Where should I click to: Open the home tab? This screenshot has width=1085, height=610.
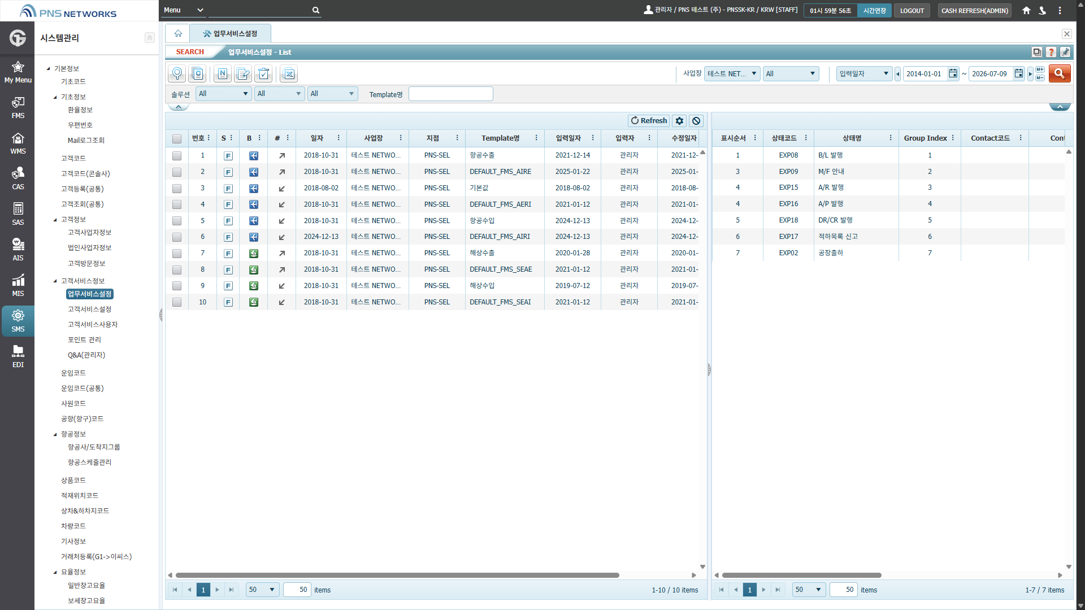(x=178, y=34)
